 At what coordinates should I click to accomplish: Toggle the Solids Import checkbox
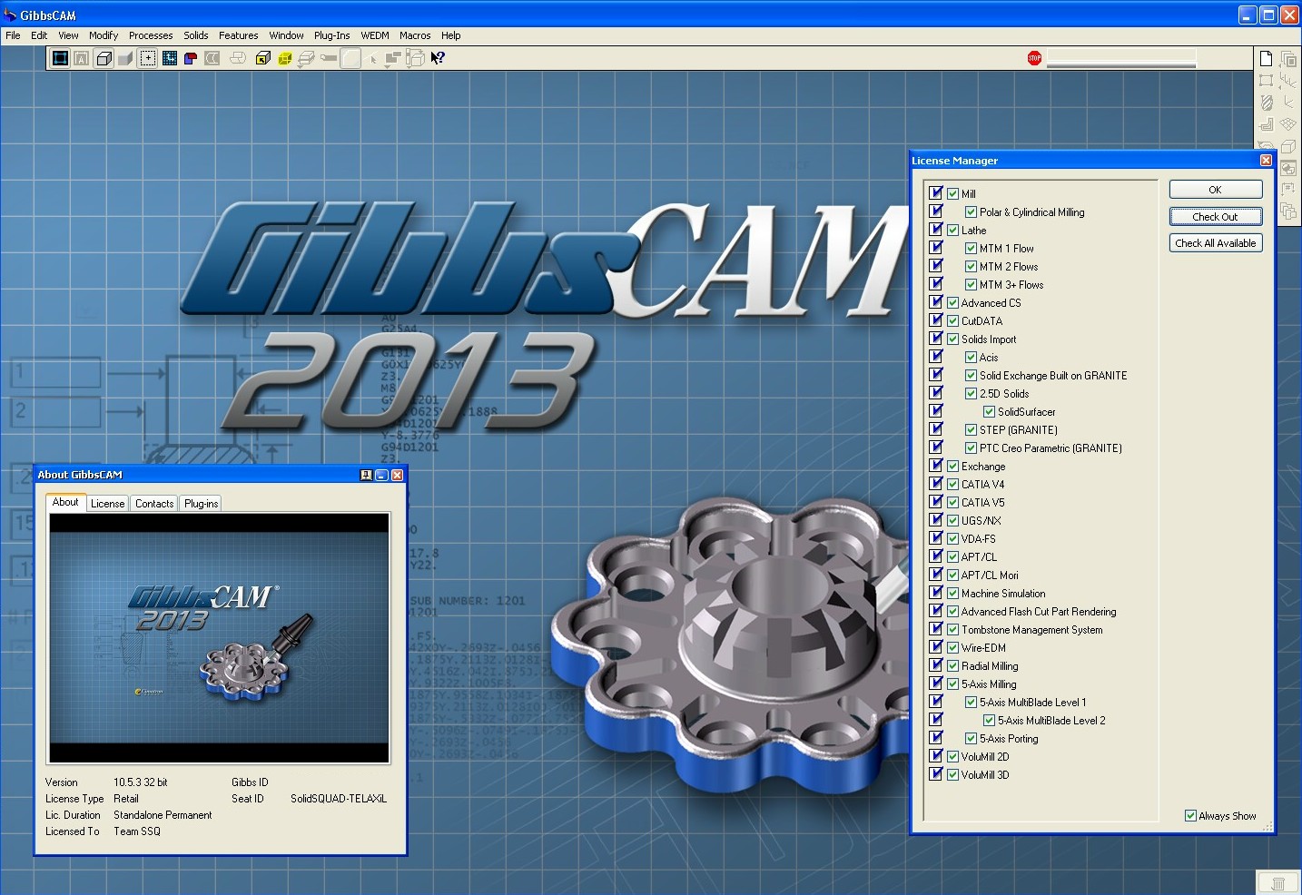[952, 339]
